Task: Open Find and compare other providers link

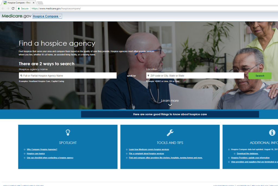Action: point(166,158)
